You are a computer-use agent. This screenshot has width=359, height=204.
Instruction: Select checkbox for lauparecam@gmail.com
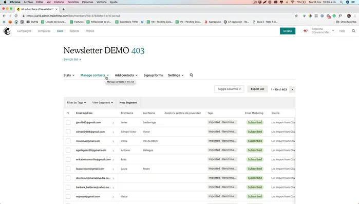[68, 169]
